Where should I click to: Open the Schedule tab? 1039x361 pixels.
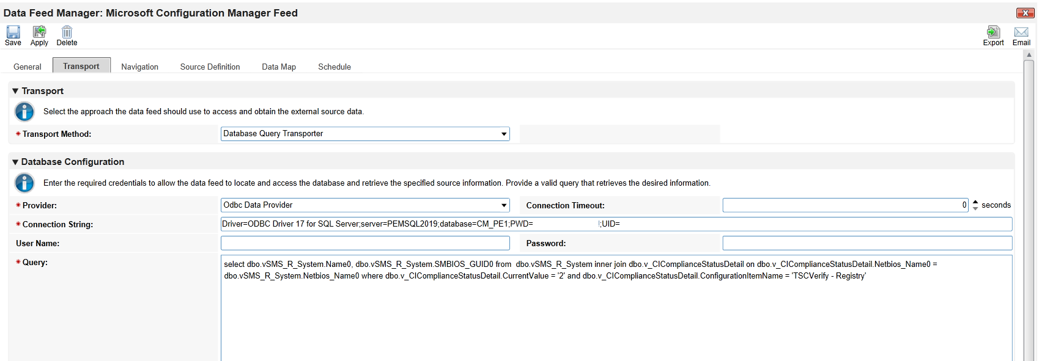[335, 67]
